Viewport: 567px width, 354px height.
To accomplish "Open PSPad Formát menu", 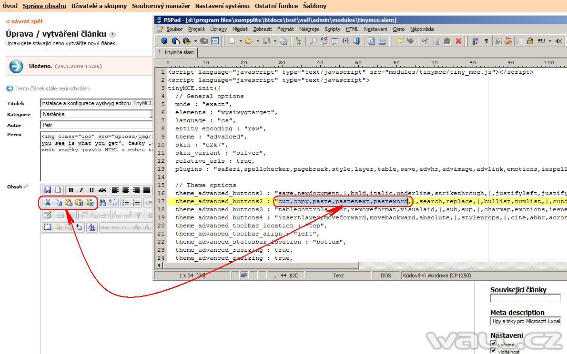I will point(286,29).
